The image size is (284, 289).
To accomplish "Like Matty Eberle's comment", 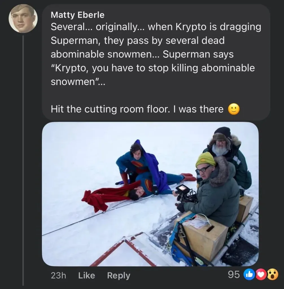I will [86, 275].
